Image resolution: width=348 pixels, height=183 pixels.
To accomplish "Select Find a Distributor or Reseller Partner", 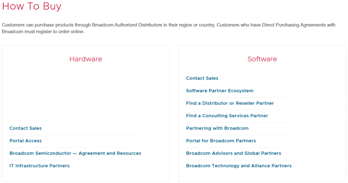I will click(x=230, y=103).
